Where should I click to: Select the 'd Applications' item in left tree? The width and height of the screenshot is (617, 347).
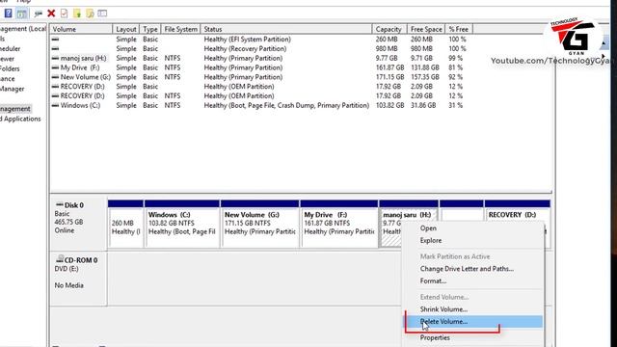click(x=20, y=119)
